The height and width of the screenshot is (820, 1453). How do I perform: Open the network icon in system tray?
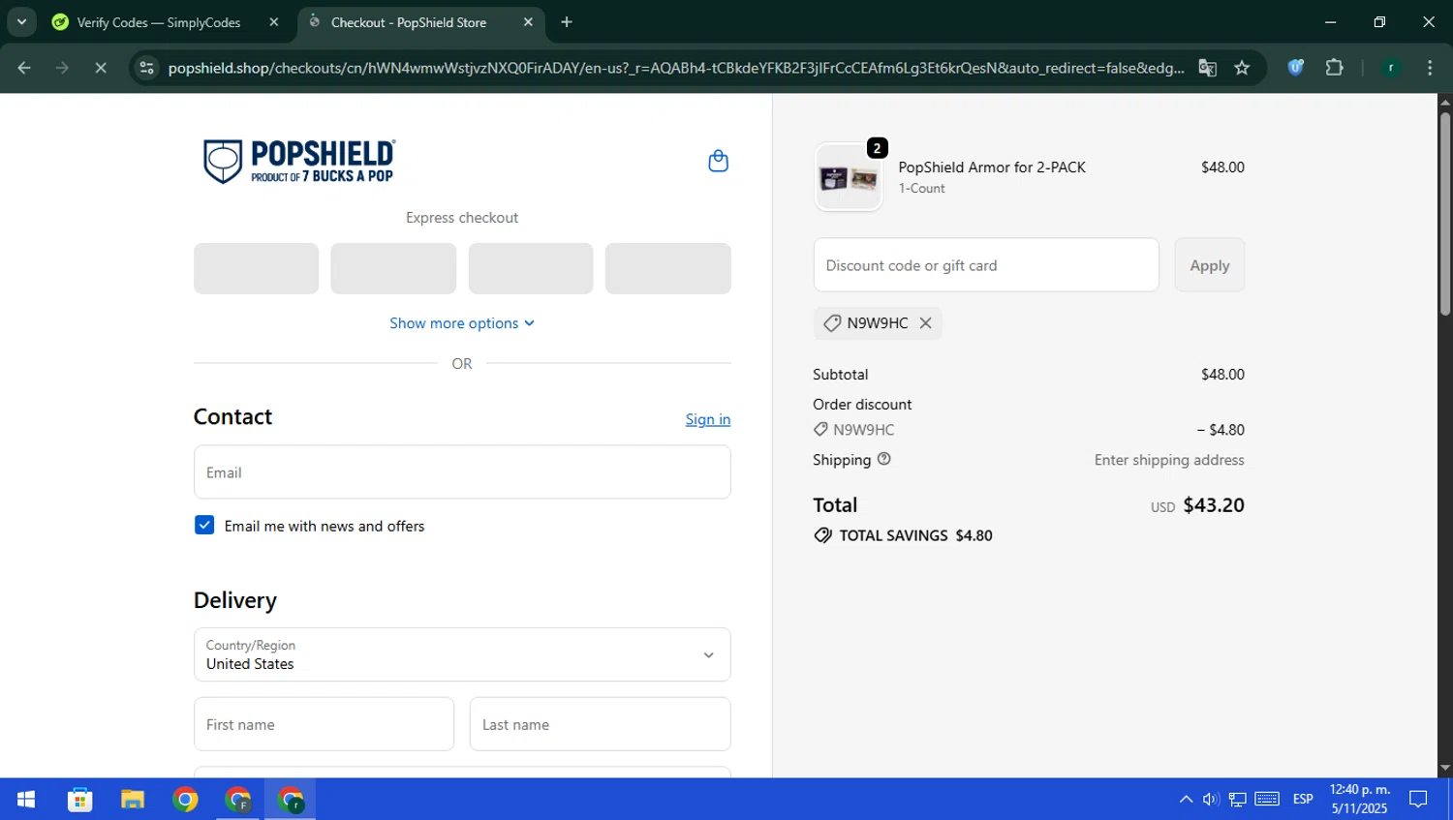(1238, 799)
